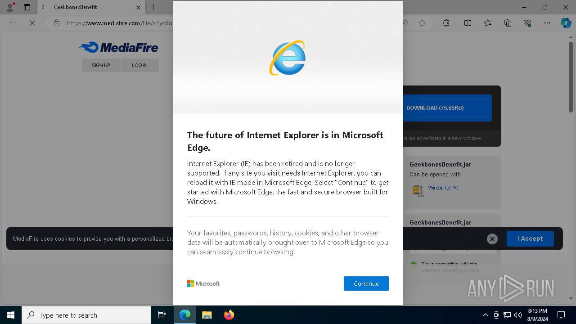This screenshot has width=576, height=324.
Task: Open Edge Settings and more menu
Action: pos(547,23)
